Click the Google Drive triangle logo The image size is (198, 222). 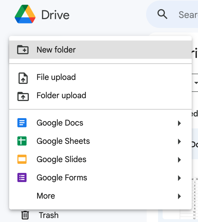tap(25, 15)
